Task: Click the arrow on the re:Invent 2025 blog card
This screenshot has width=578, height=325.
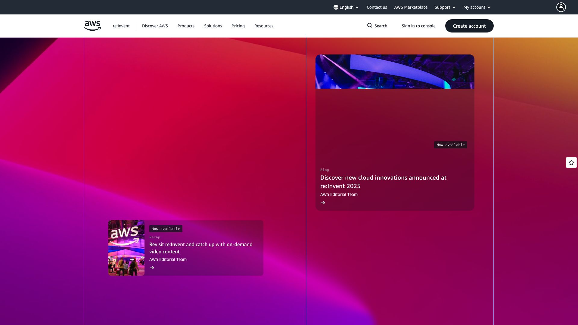Action: (323, 203)
